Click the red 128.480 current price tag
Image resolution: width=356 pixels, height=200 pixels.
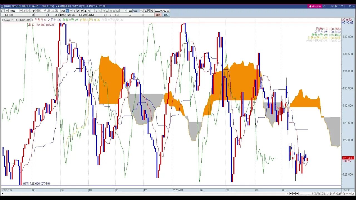click(348, 158)
